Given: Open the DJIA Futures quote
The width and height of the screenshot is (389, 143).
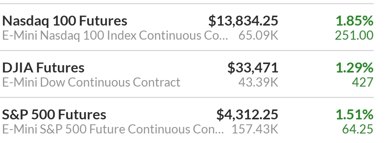Looking at the screenshot, I should [x=43, y=68].
